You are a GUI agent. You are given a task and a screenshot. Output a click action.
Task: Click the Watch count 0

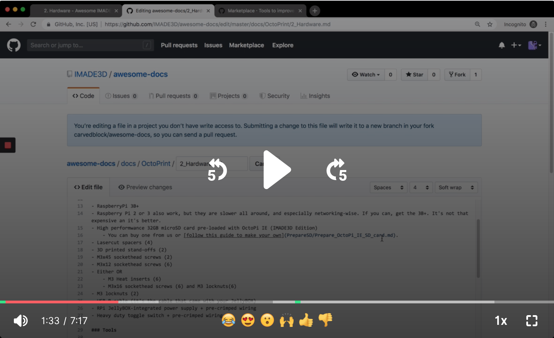[391, 75]
